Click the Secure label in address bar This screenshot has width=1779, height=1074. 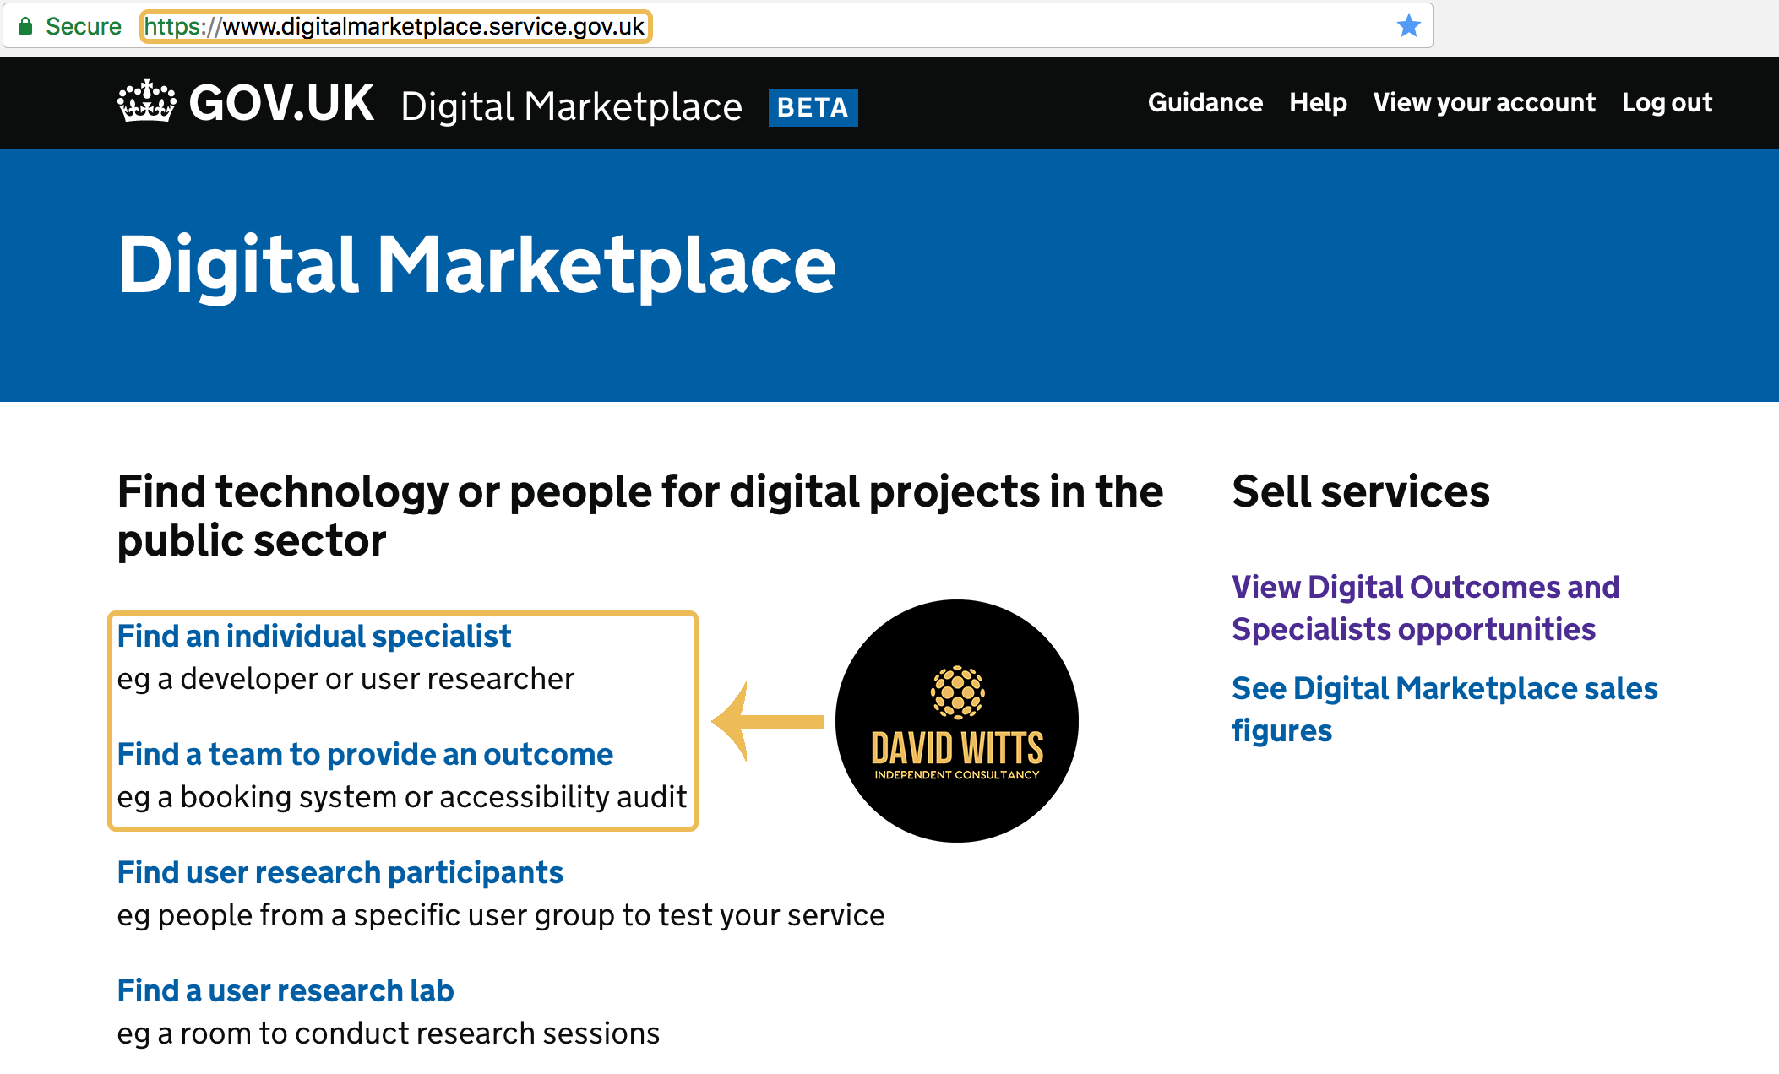(x=83, y=26)
